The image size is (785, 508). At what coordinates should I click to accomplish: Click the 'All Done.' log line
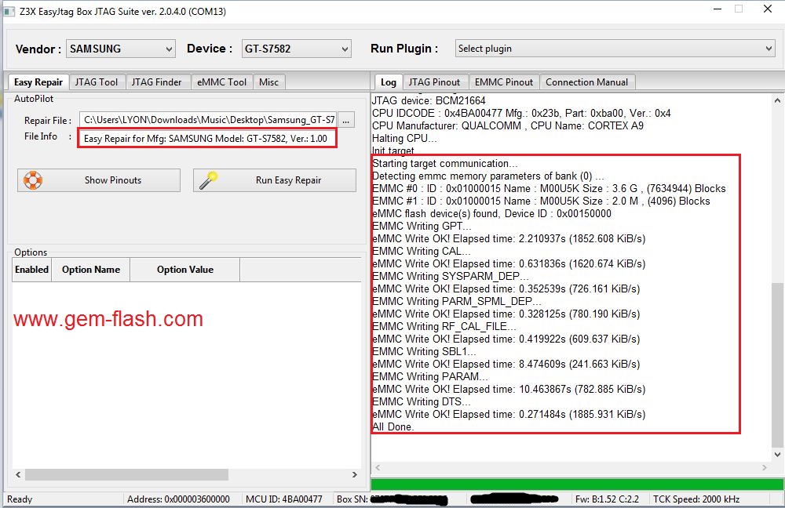[x=393, y=426]
